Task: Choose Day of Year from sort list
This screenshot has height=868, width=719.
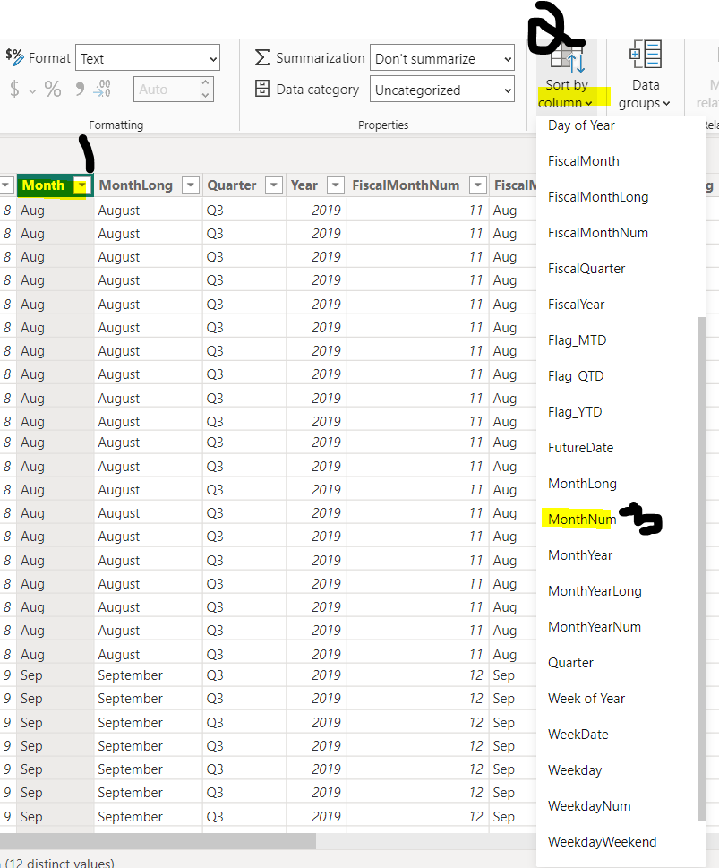Action: click(x=581, y=125)
